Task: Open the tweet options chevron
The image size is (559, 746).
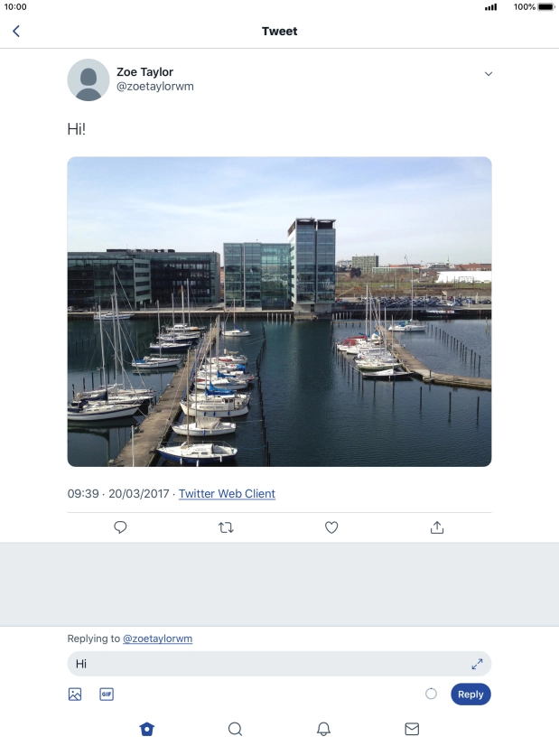Action: (489, 73)
